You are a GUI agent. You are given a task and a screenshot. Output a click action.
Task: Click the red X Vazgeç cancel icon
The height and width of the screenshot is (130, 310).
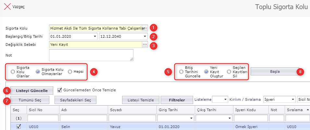7,6
